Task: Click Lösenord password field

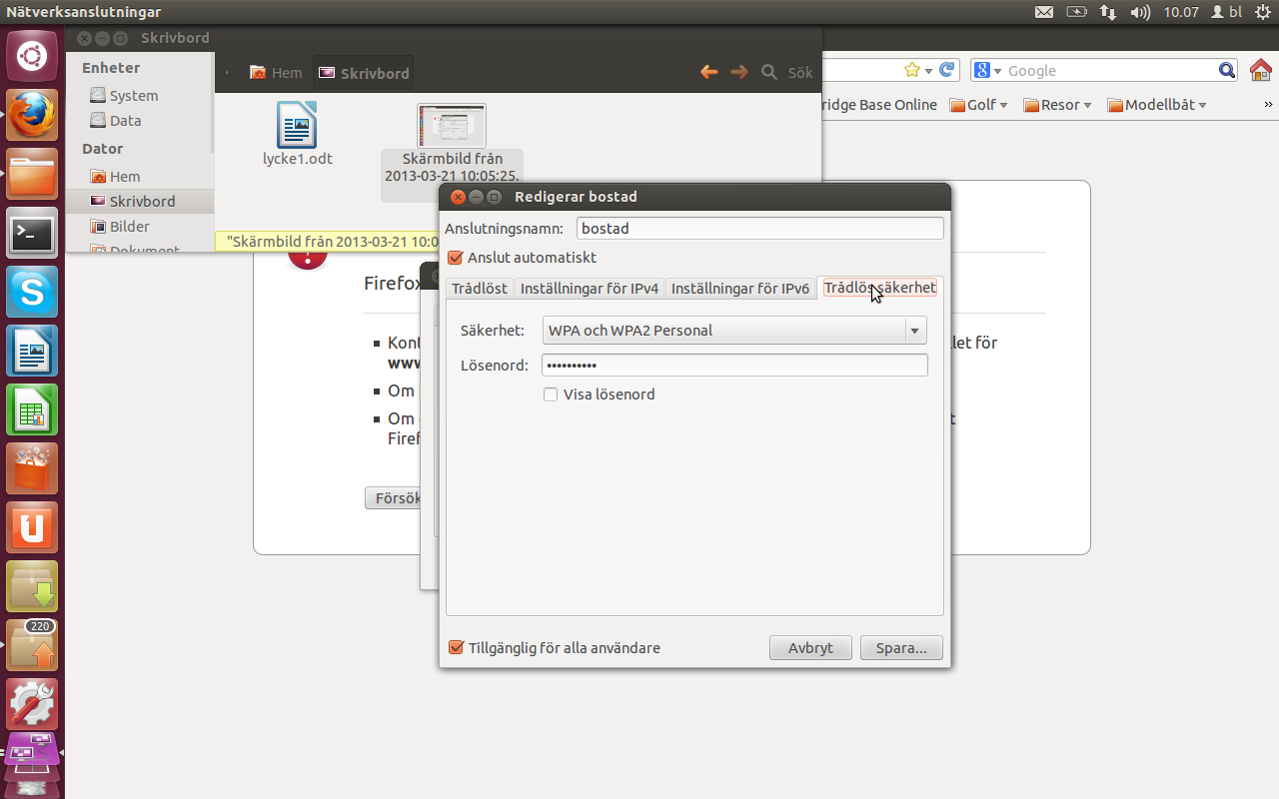Action: click(x=734, y=366)
